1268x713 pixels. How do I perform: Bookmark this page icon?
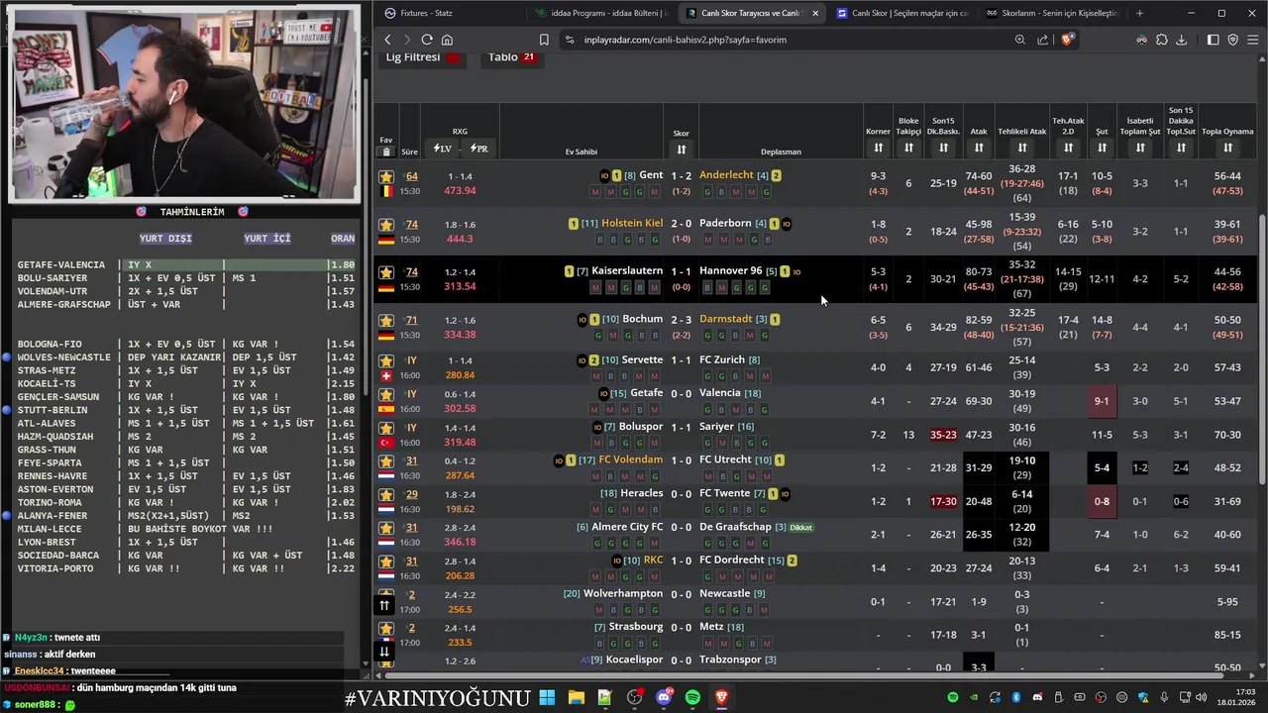tap(544, 40)
